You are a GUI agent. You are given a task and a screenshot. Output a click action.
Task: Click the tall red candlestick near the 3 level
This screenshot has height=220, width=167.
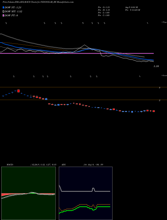[18, 91]
